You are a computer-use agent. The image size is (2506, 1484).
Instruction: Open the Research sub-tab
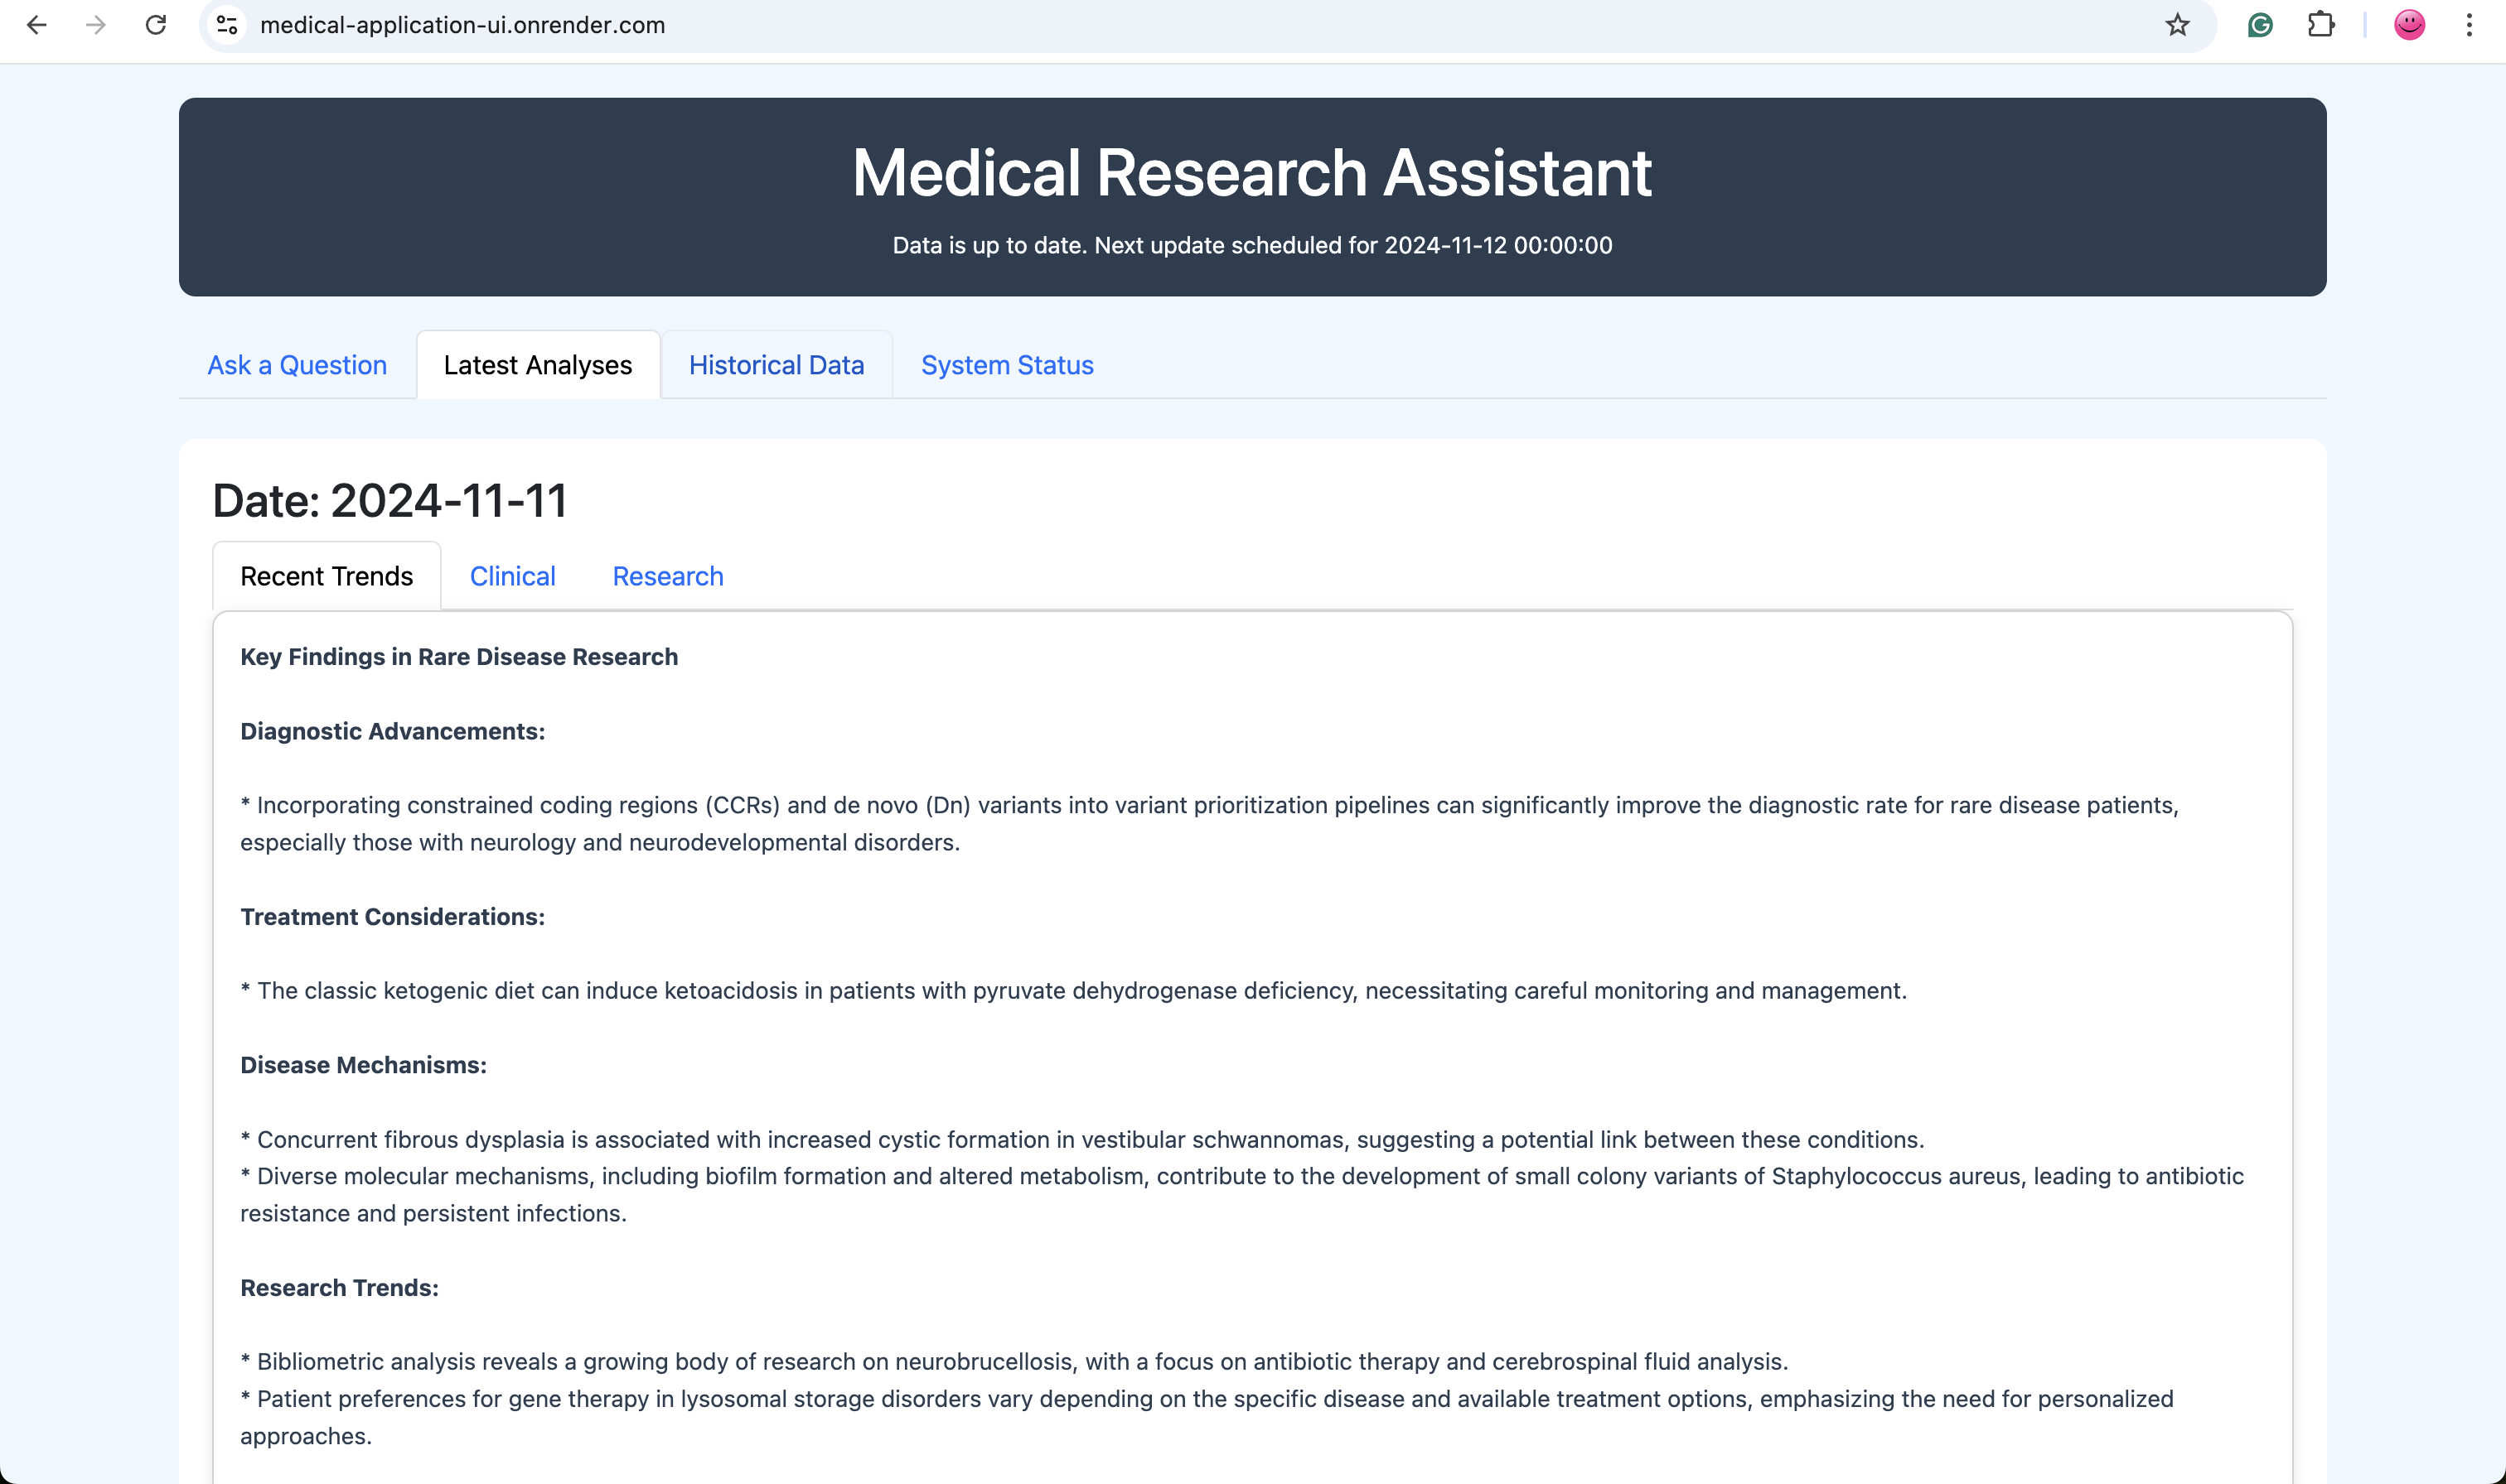(667, 576)
